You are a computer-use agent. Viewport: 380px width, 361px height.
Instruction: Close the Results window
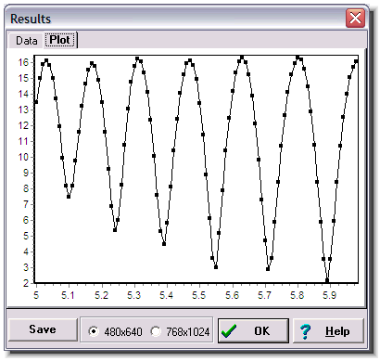355,19
